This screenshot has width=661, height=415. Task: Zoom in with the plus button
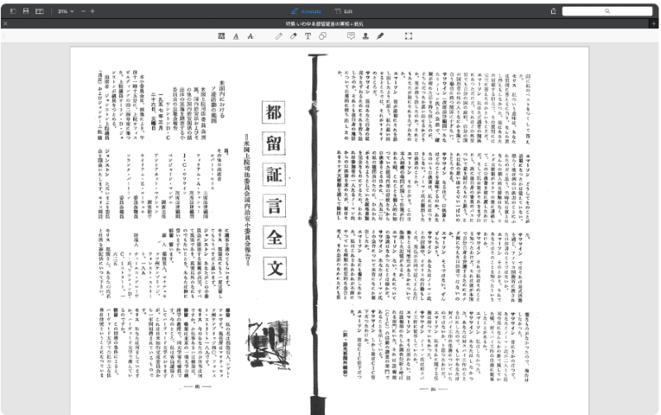point(93,12)
